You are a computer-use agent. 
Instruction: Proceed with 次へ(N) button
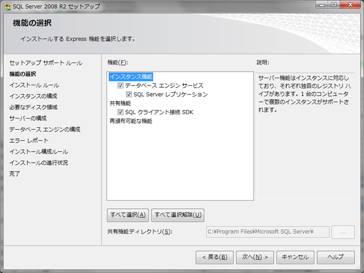pos(255,257)
